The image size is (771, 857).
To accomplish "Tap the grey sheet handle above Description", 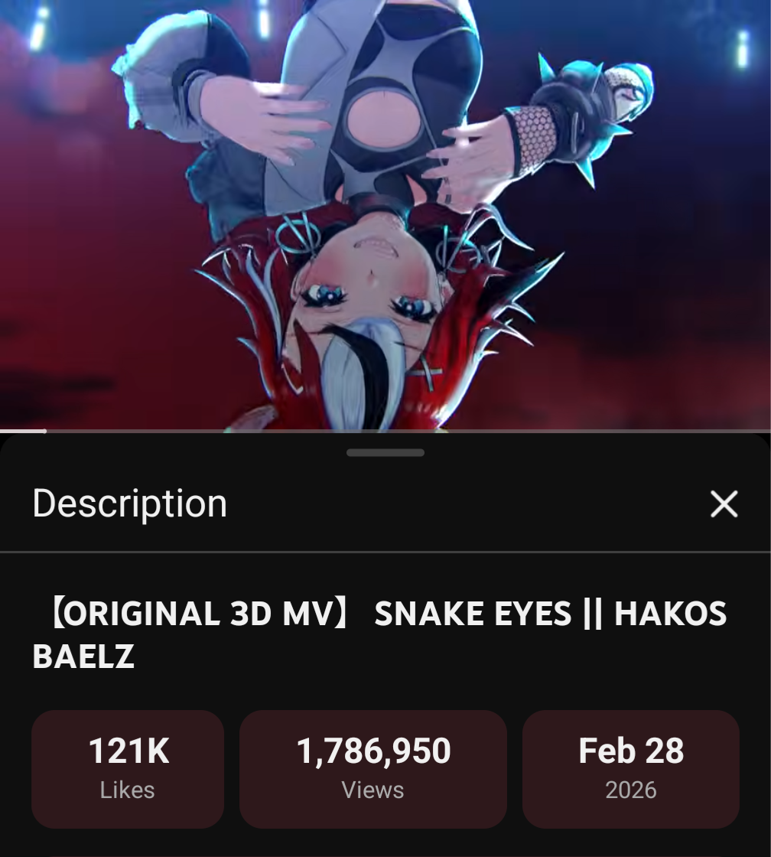I will tap(385, 452).
